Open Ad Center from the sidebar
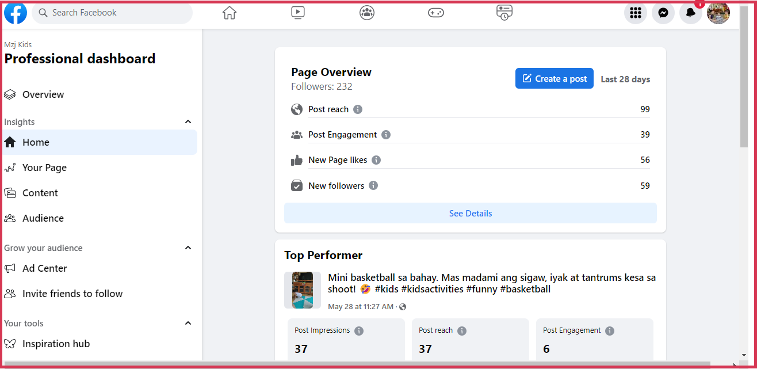This screenshot has width=757, height=369. click(x=44, y=268)
